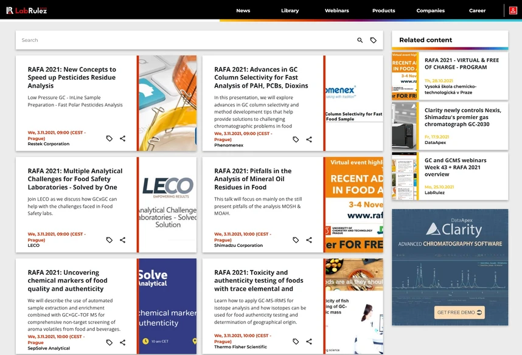Click 'Restek Corporation' company name
Screen dimensions: 522x355
(49, 144)
